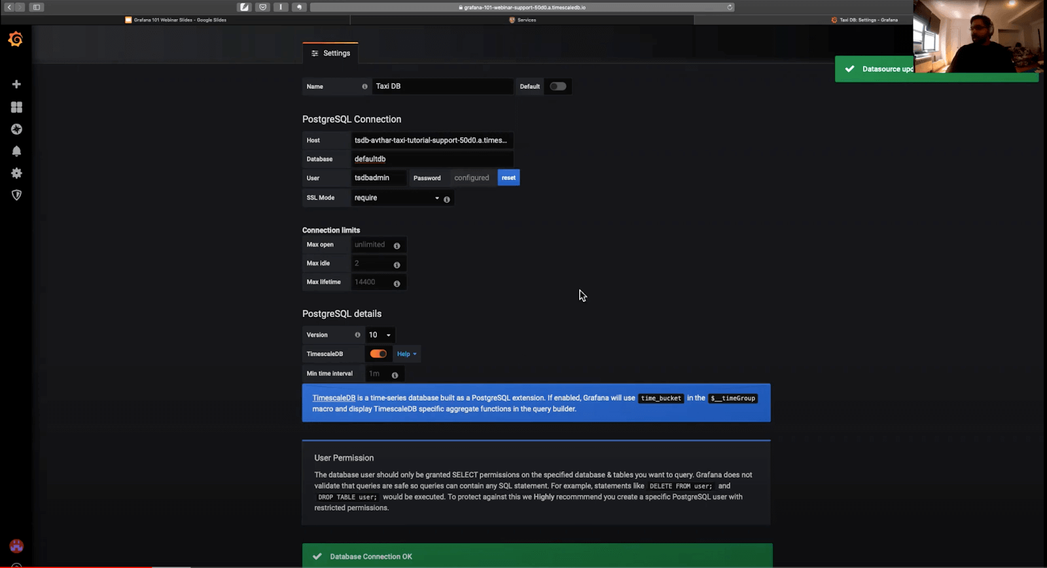The height and width of the screenshot is (568, 1047).
Task: Open the Alerting bell icon
Action: (x=16, y=151)
